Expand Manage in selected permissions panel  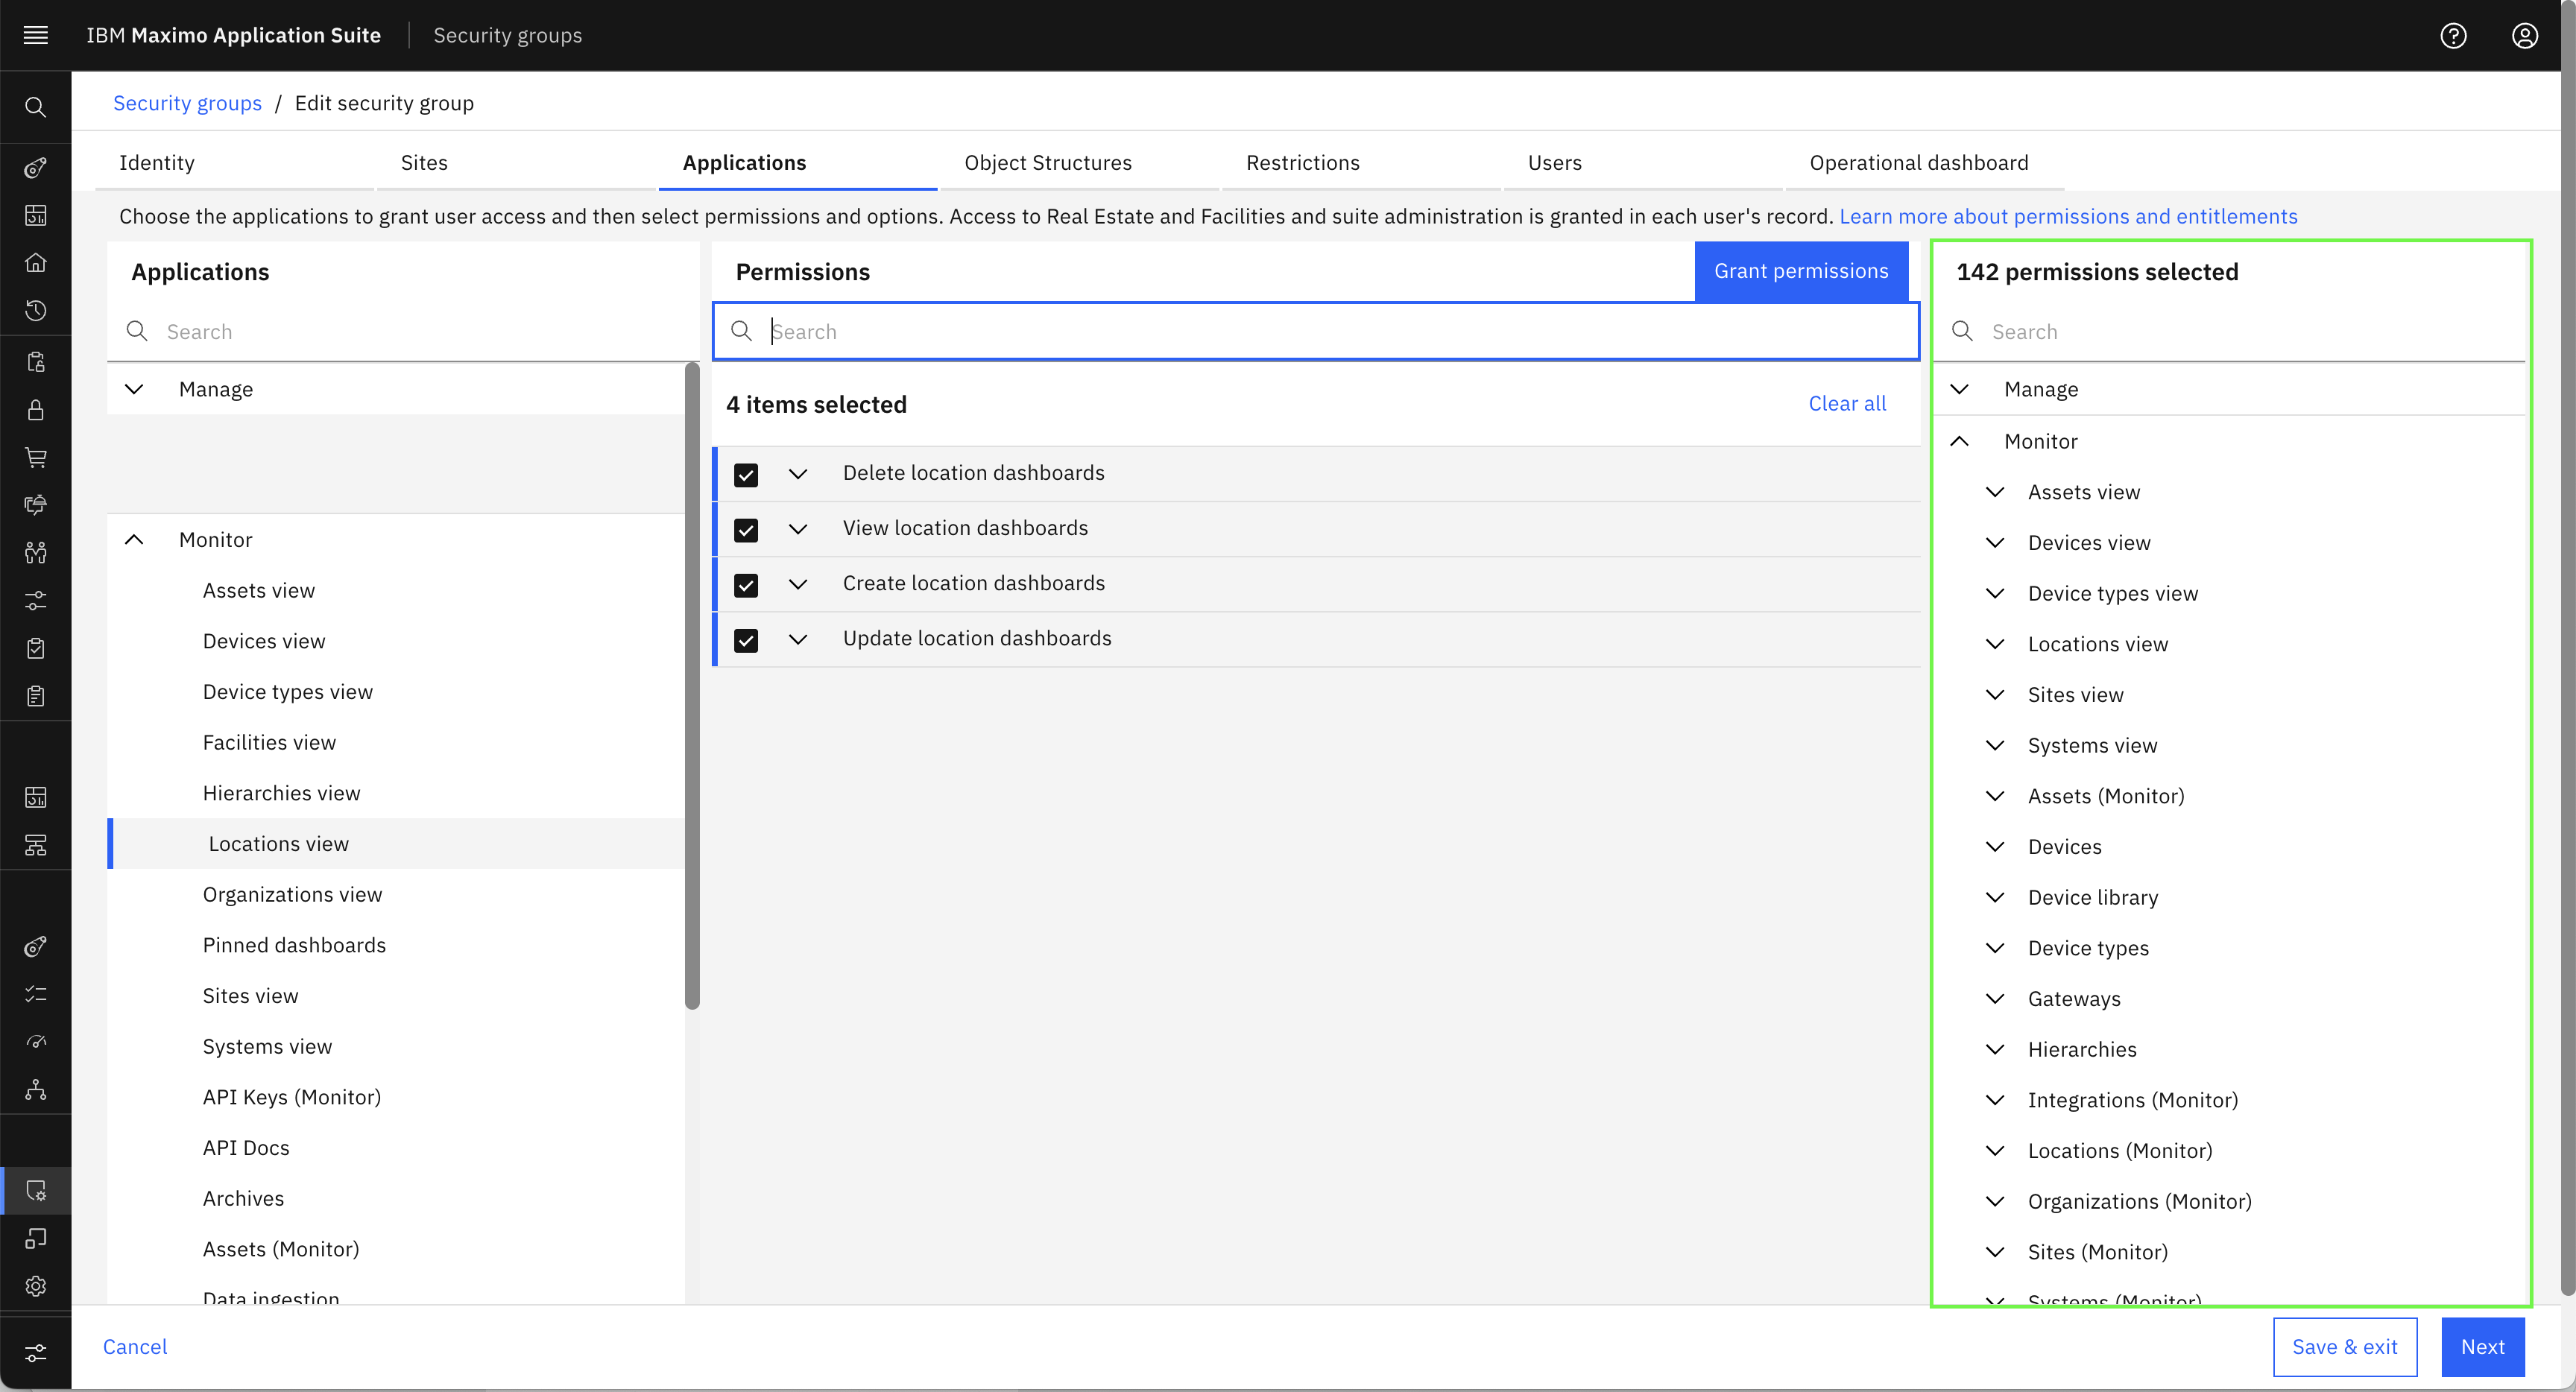(1959, 389)
